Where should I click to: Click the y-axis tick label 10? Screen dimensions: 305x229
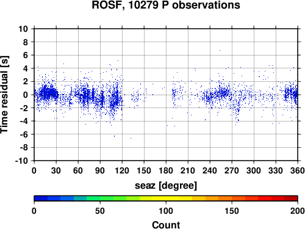[x=23, y=29]
